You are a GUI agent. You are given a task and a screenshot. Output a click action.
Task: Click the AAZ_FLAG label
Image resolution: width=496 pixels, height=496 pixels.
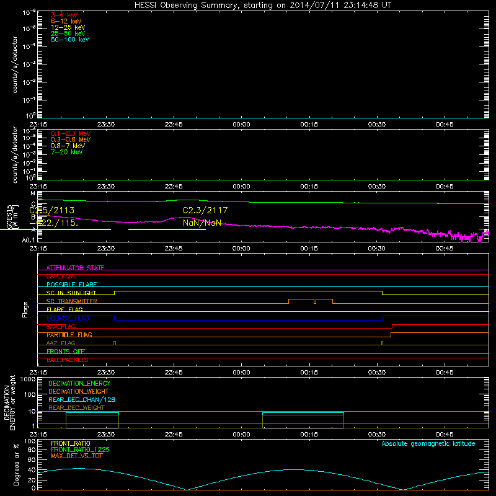click(x=61, y=343)
